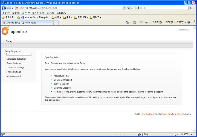Click the 즐겨찾기 favorites star button
The width and height of the screenshot is (197, 137).
[8, 18]
